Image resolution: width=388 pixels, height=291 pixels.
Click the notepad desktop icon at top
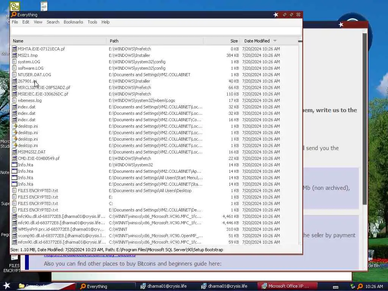44,6
